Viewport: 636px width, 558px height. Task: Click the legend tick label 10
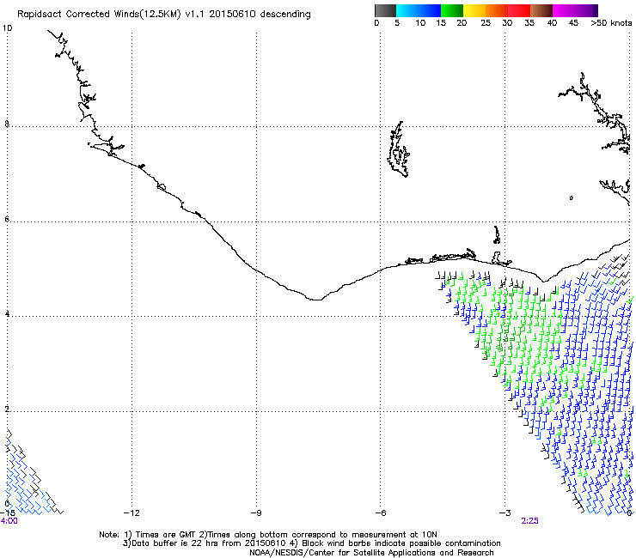click(420, 23)
